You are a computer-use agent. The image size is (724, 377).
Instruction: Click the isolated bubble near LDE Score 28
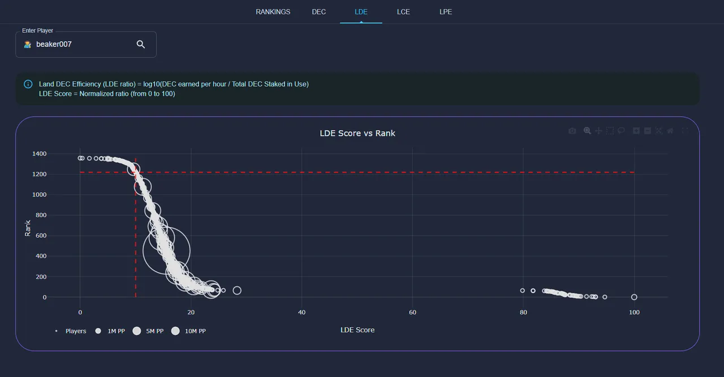[x=237, y=291]
